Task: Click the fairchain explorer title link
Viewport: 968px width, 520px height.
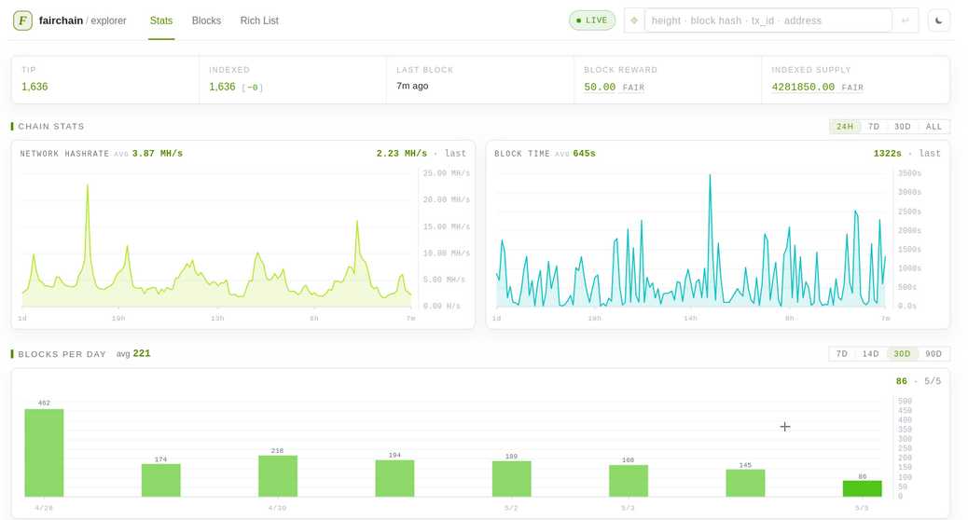Action: [83, 21]
